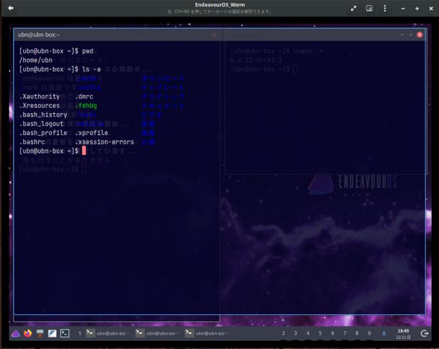Click the pwd command text
The image size is (439, 349).
pos(87,51)
